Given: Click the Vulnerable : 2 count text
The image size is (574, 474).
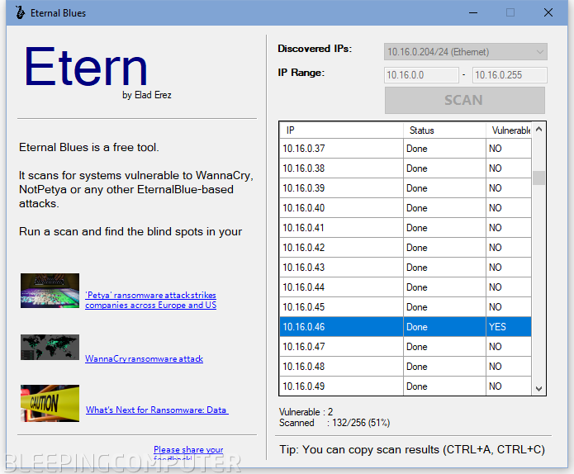Looking at the screenshot, I should pyautogui.click(x=306, y=412).
